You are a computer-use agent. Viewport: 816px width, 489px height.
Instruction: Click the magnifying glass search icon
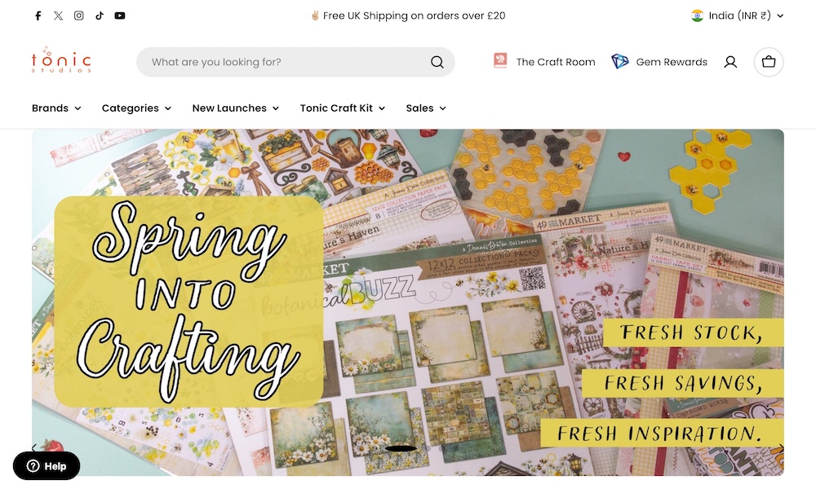(437, 62)
